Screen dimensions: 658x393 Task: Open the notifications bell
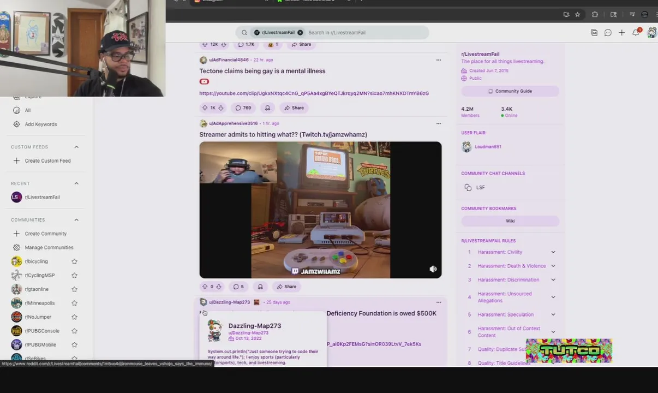636,33
